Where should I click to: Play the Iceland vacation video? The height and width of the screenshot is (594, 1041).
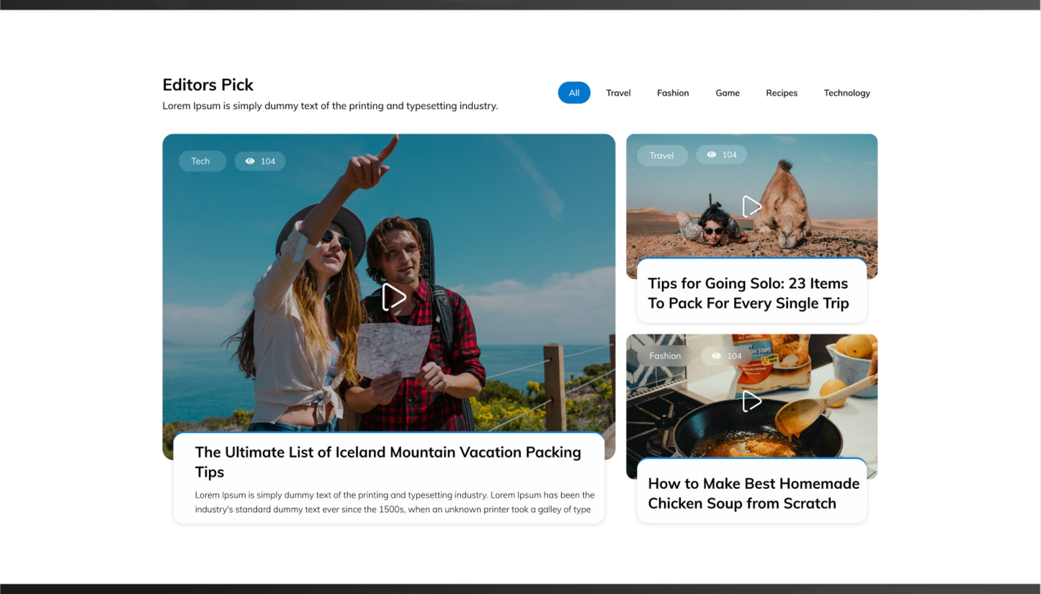[395, 297]
